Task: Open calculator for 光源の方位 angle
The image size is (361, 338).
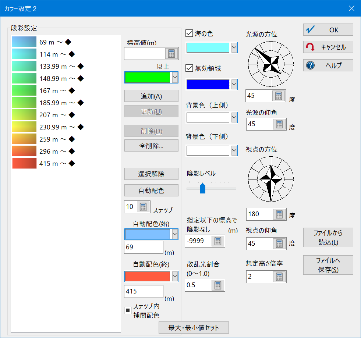Action: (x=279, y=96)
